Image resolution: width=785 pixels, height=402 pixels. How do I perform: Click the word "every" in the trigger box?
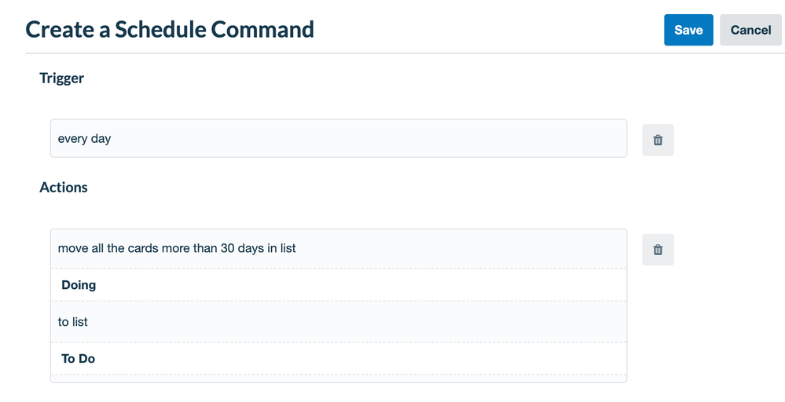[x=72, y=139]
